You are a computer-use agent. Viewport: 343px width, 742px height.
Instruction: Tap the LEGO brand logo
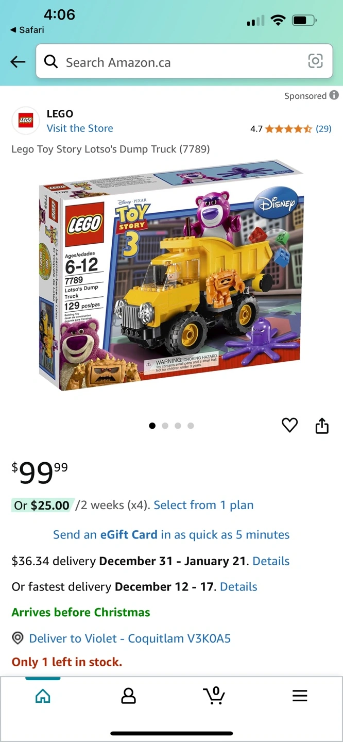pos(26,121)
